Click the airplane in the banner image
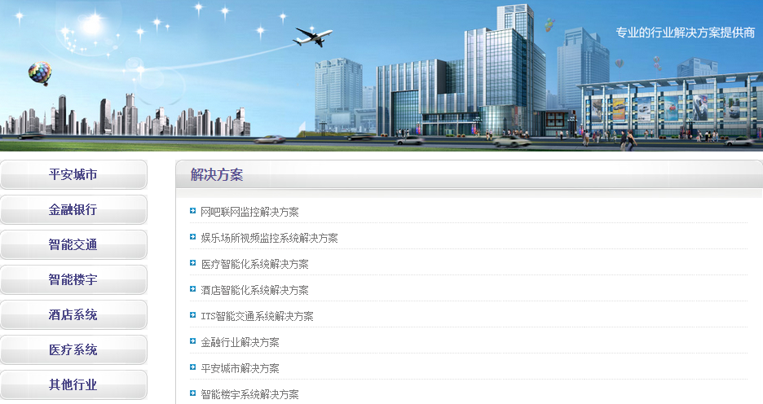 point(313,37)
